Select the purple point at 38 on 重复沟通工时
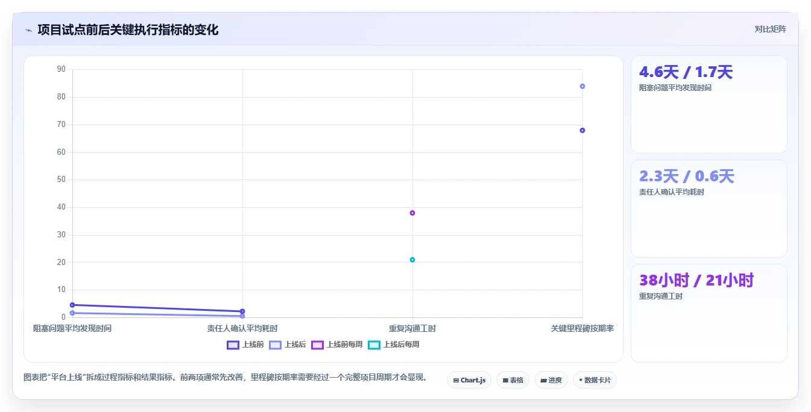811x412 pixels. pyautogui.click(x=412, y=213)
